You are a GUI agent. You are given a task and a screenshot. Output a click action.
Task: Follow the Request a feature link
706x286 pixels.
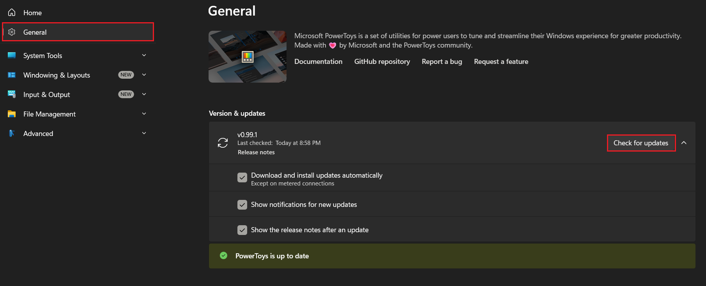[x=501, y=62]
